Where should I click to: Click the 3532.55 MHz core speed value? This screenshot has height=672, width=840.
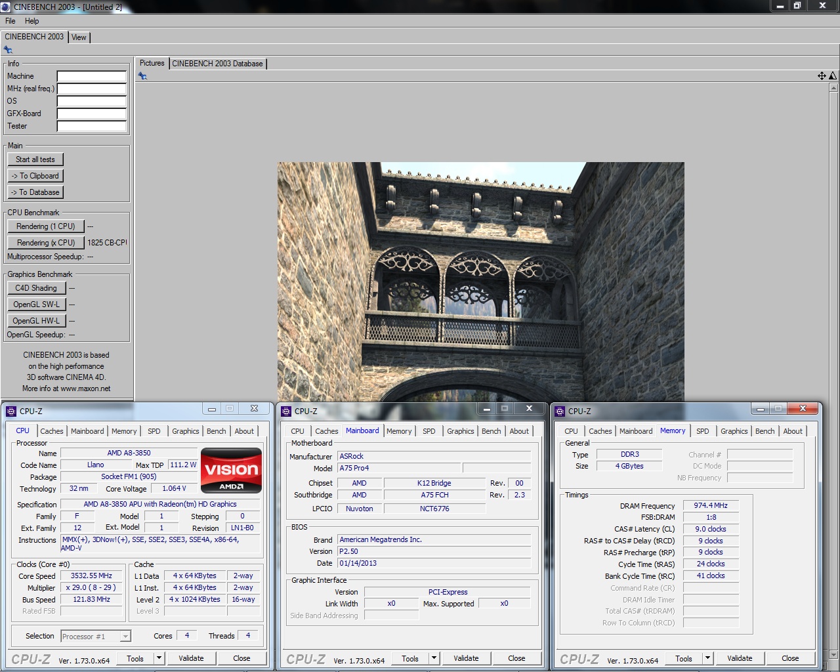pos(91,576)
